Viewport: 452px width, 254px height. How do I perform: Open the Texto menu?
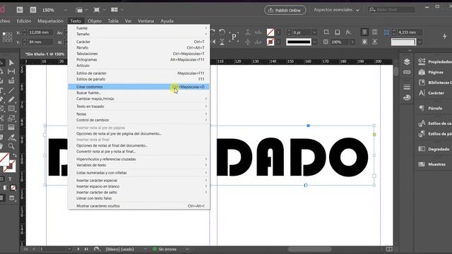[76, 20]
